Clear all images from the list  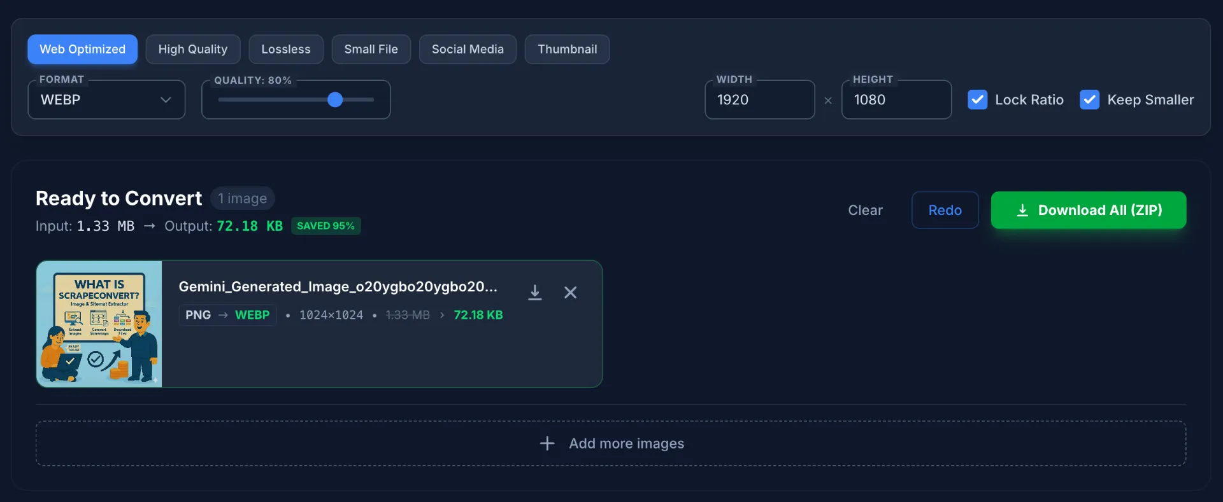coord(865,210)
